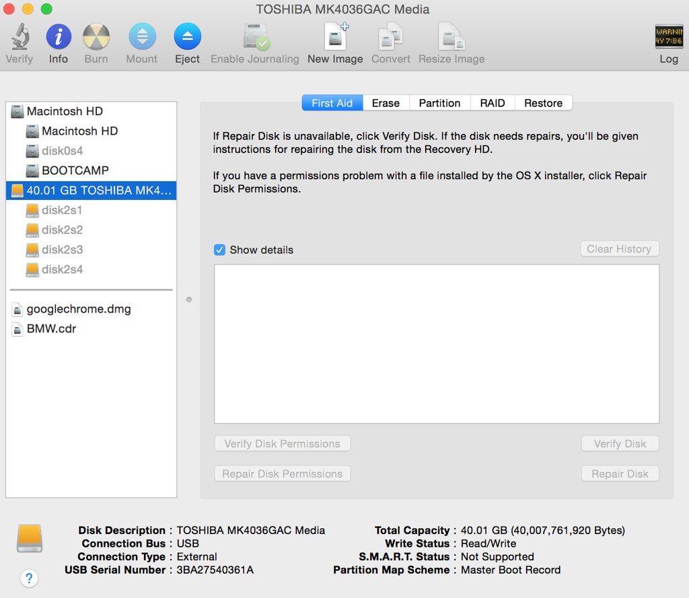Eject the selected disk via toolbar
The width and height of the screenshot is (689, 598).
188,37
